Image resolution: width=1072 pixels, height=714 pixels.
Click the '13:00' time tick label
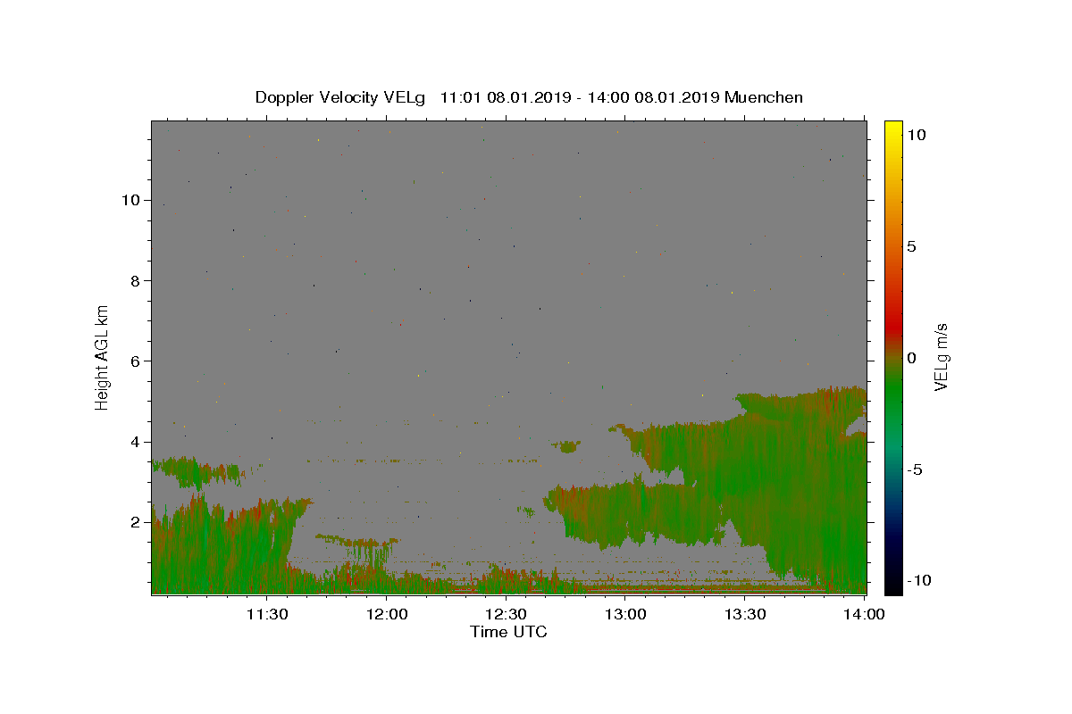(625, 614)
